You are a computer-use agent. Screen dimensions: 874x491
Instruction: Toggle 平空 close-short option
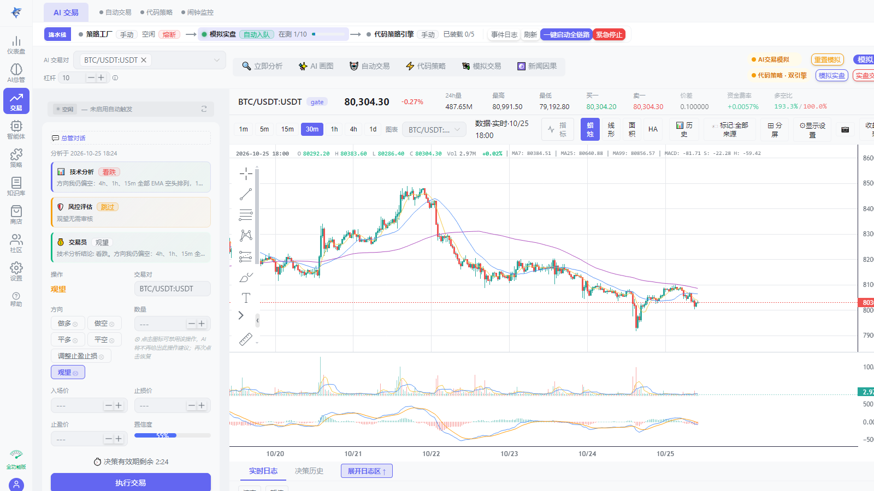click(x=104, y=339)
